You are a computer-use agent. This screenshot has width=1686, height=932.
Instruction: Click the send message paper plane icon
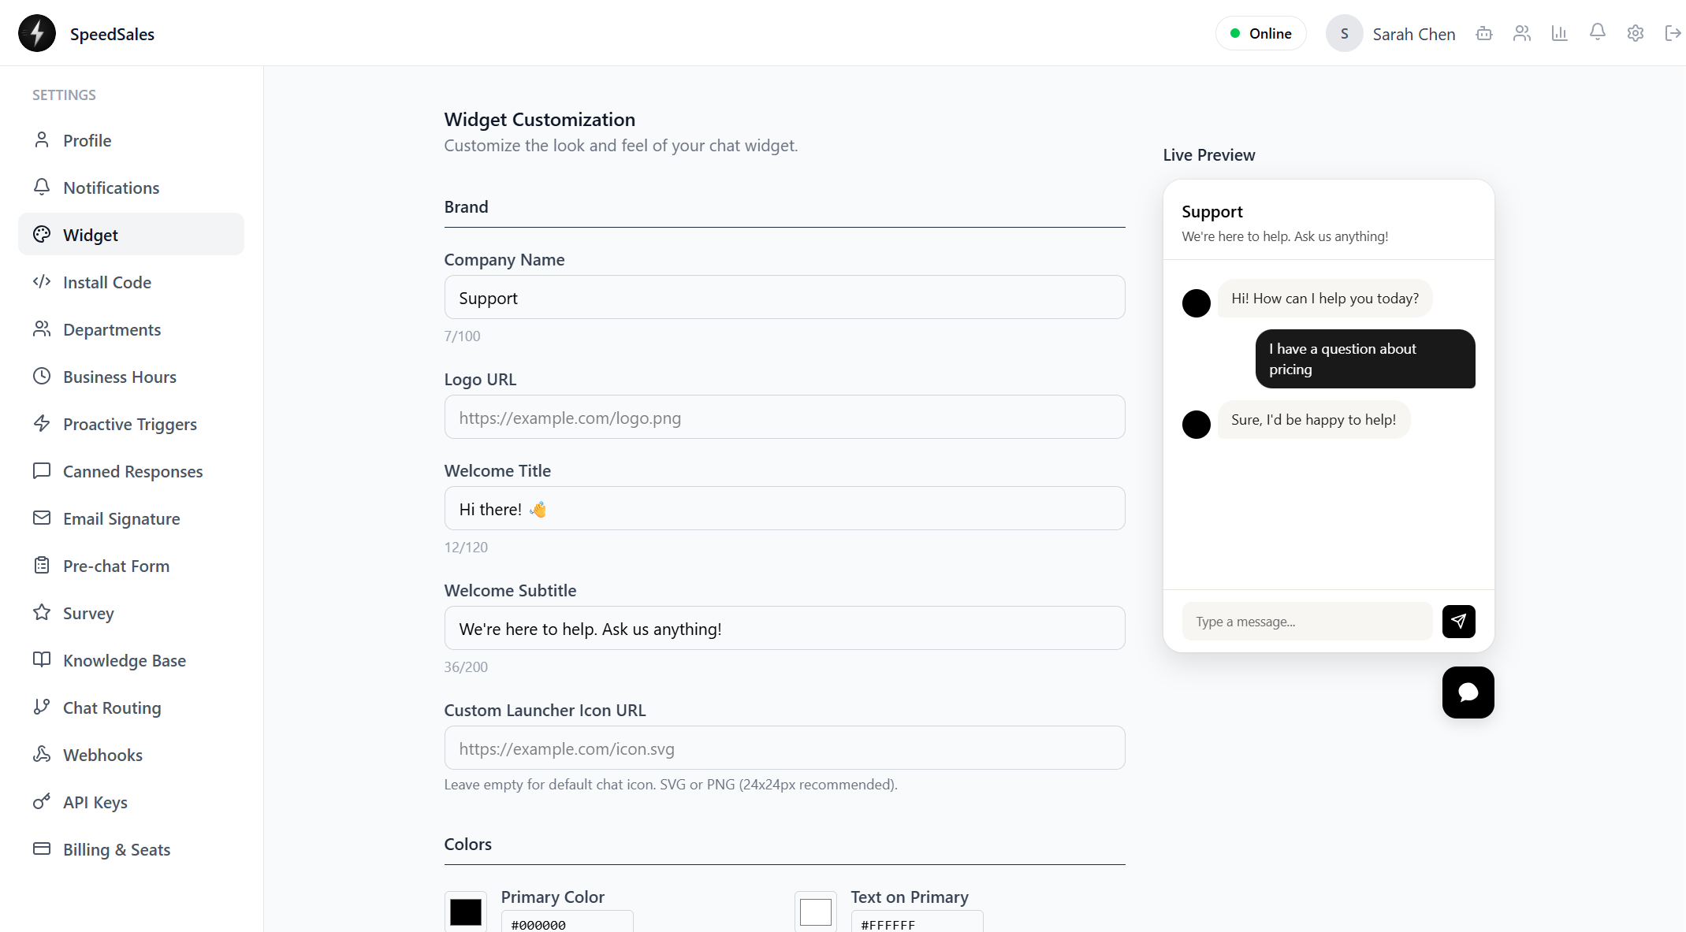click(x=1458, y=622)
